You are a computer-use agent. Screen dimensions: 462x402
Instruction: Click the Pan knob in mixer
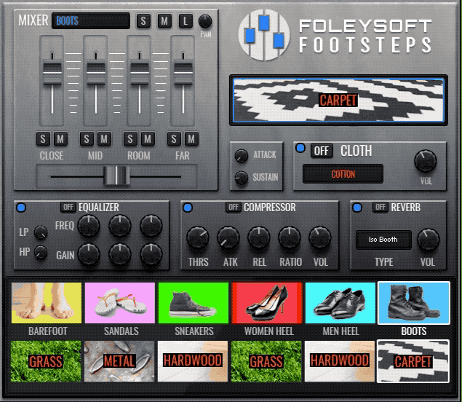205,21
